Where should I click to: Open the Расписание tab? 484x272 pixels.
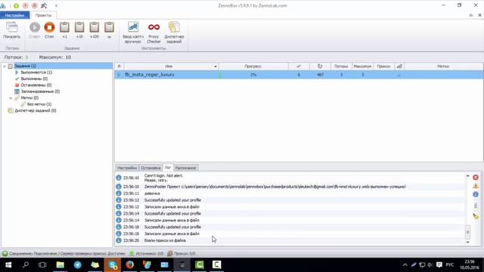click(x=185, y=168)
